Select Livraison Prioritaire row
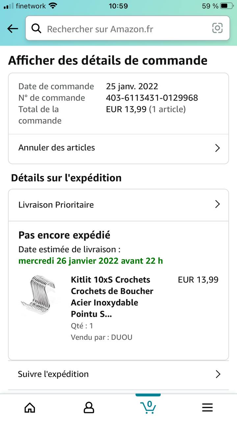 coord(56,205)
